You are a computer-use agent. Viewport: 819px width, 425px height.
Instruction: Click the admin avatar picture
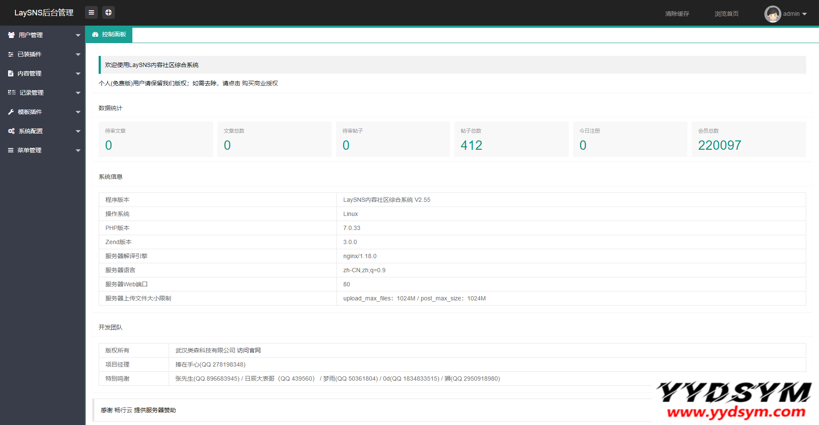coord(772,14)
